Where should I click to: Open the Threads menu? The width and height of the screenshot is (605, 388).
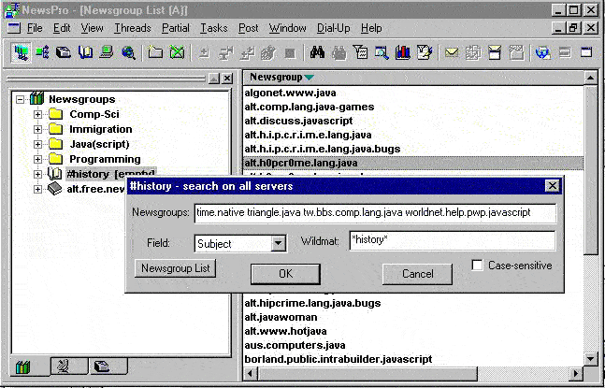pyautogui.click(x=133, y=28)
